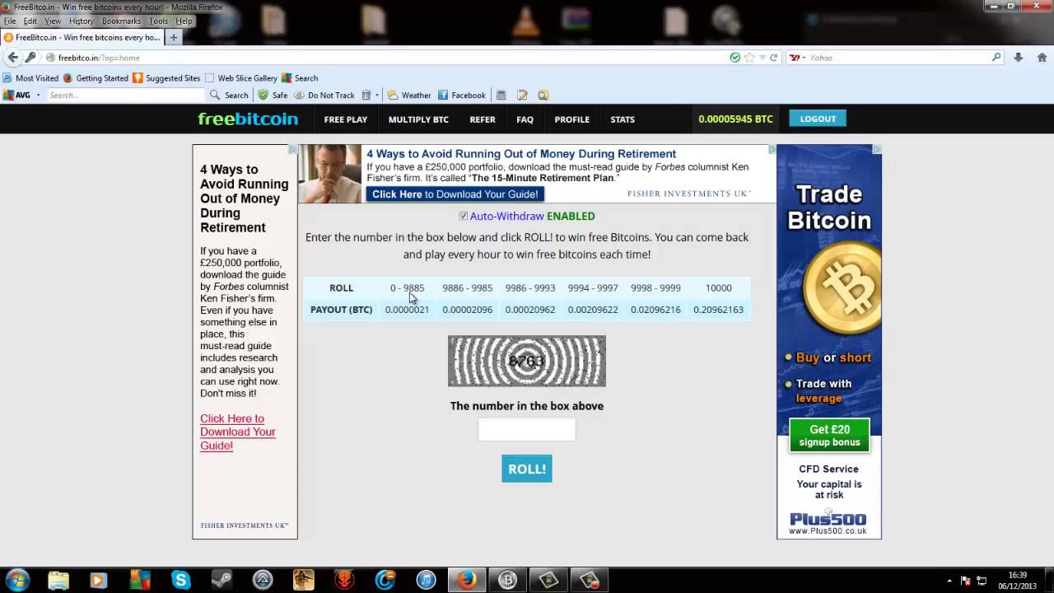Open Facebook from the AVG toolbar

click(461, 95)
